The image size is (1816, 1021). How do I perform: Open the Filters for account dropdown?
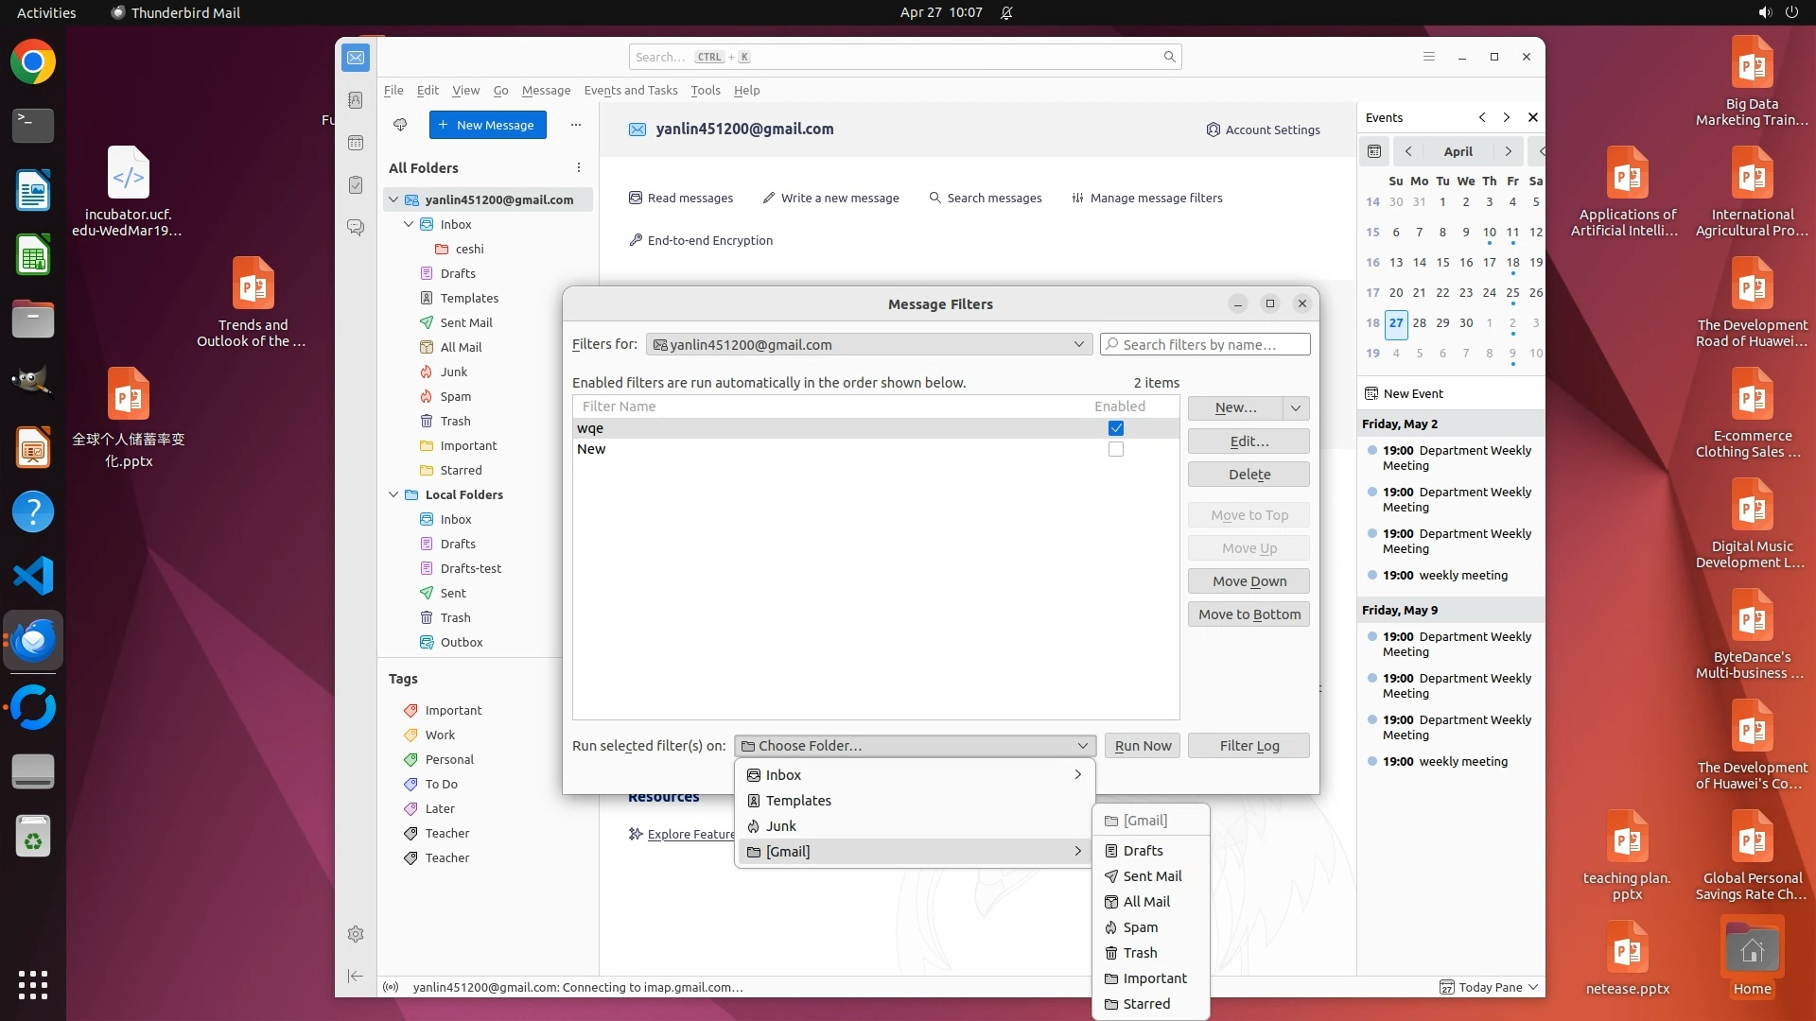point(868,344)
